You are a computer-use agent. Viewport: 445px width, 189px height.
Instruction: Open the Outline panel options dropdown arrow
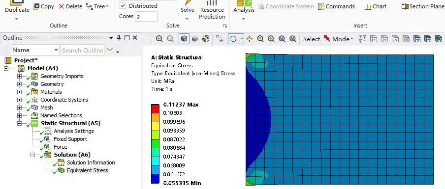(111, 38)
